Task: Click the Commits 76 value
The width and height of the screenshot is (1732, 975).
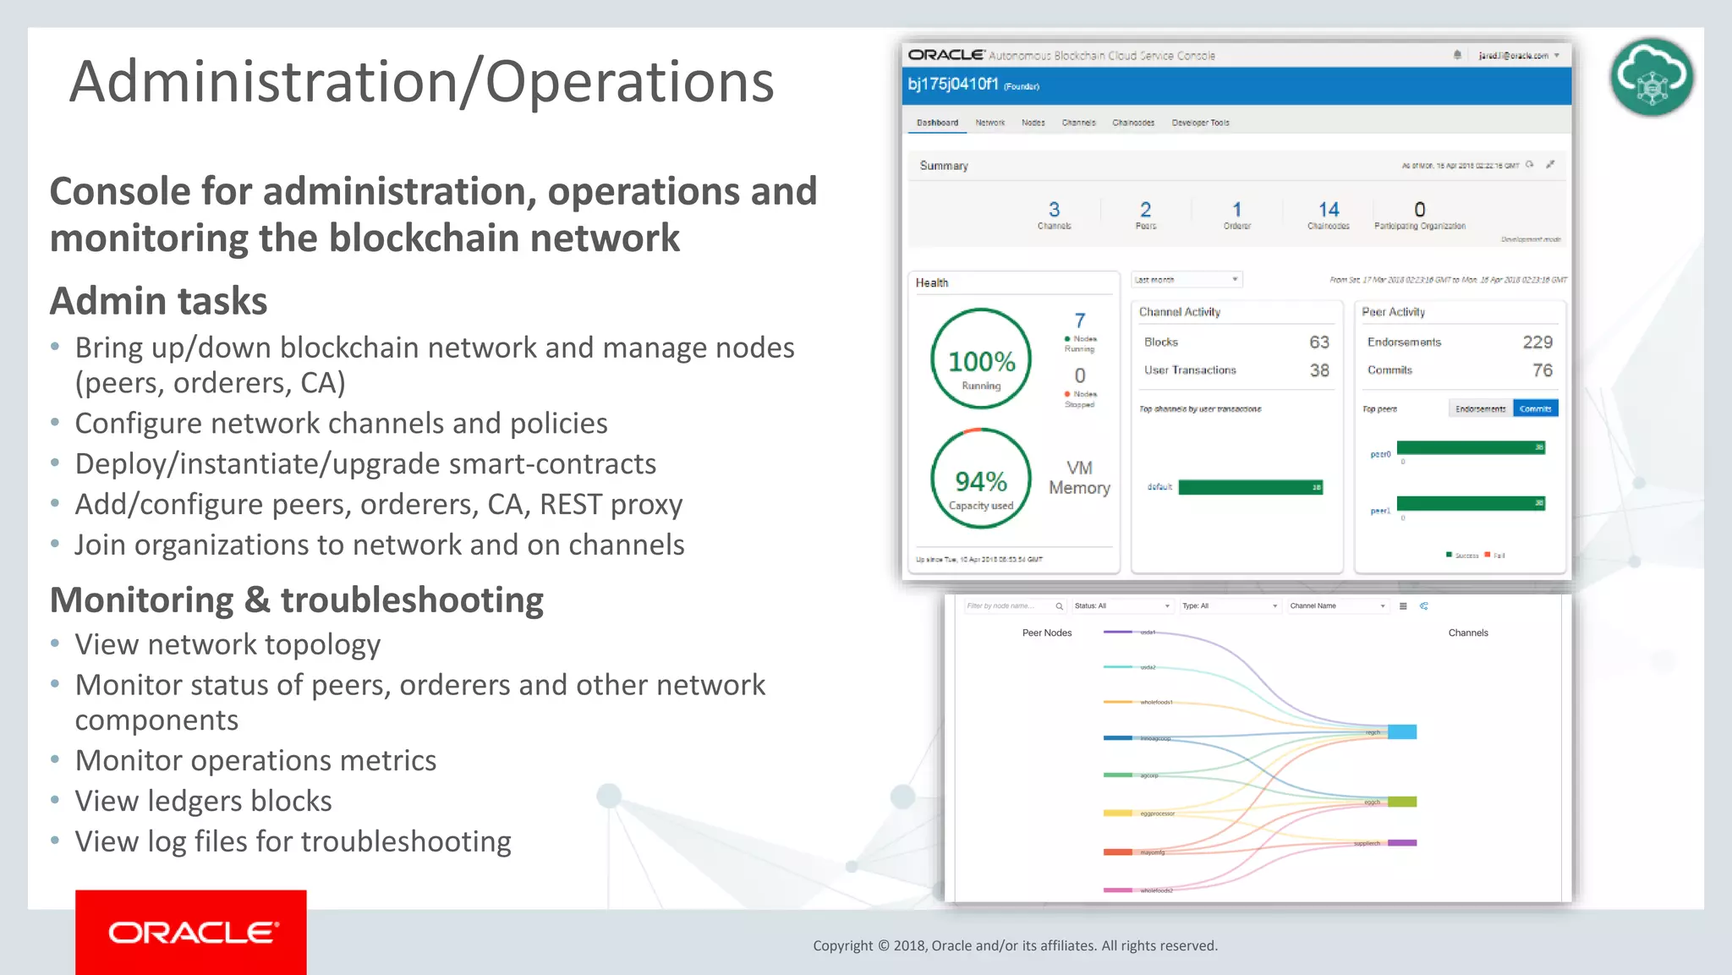Action: 1543,370
